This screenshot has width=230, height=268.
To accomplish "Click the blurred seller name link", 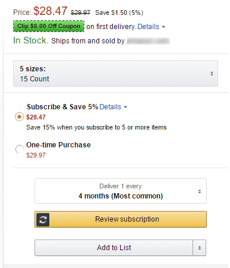I will (x=149, y=41).
